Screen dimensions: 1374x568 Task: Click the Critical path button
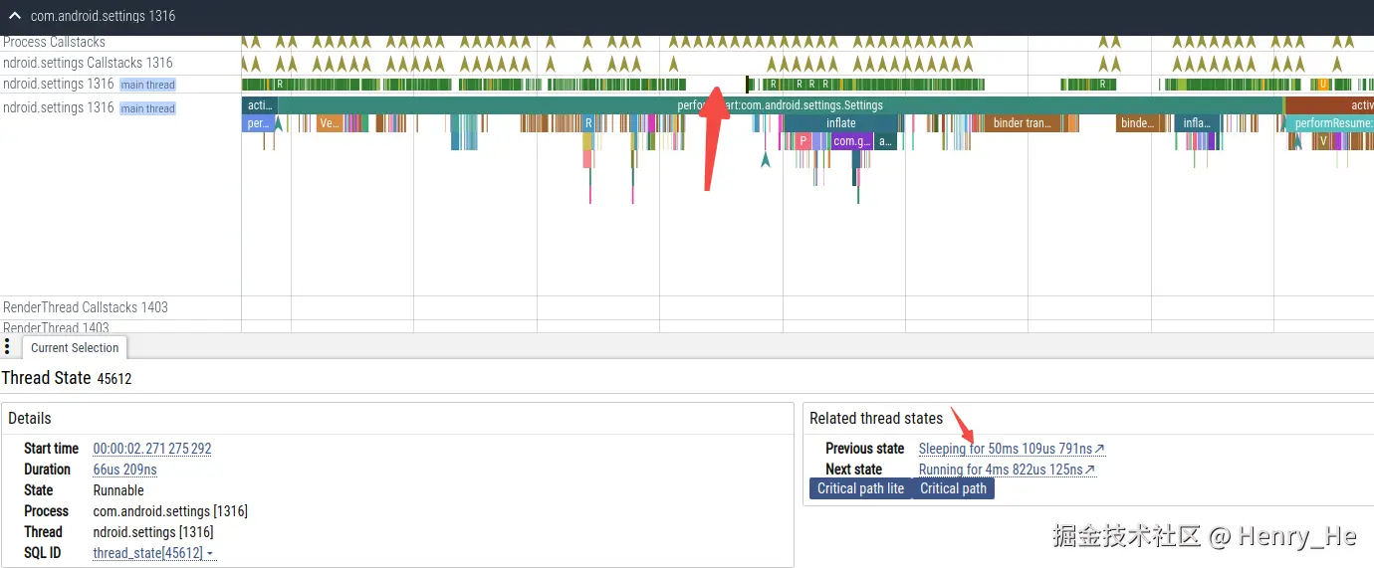click(x=953, y=488)
